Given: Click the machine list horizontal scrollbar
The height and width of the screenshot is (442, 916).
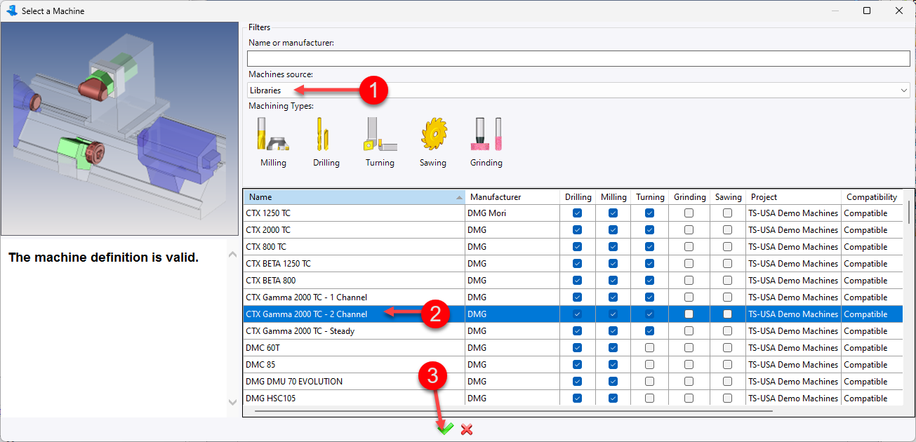Looking at the screenshot, I should [x=512, y=411].
